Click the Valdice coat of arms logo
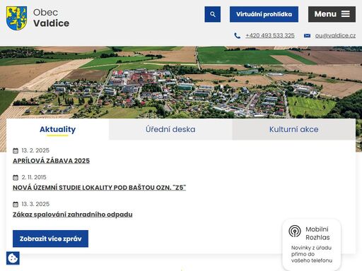Viewport: 362px width, 271px height. coord(16,18)
